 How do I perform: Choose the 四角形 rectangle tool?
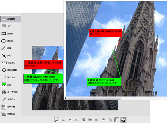point(7,33)
